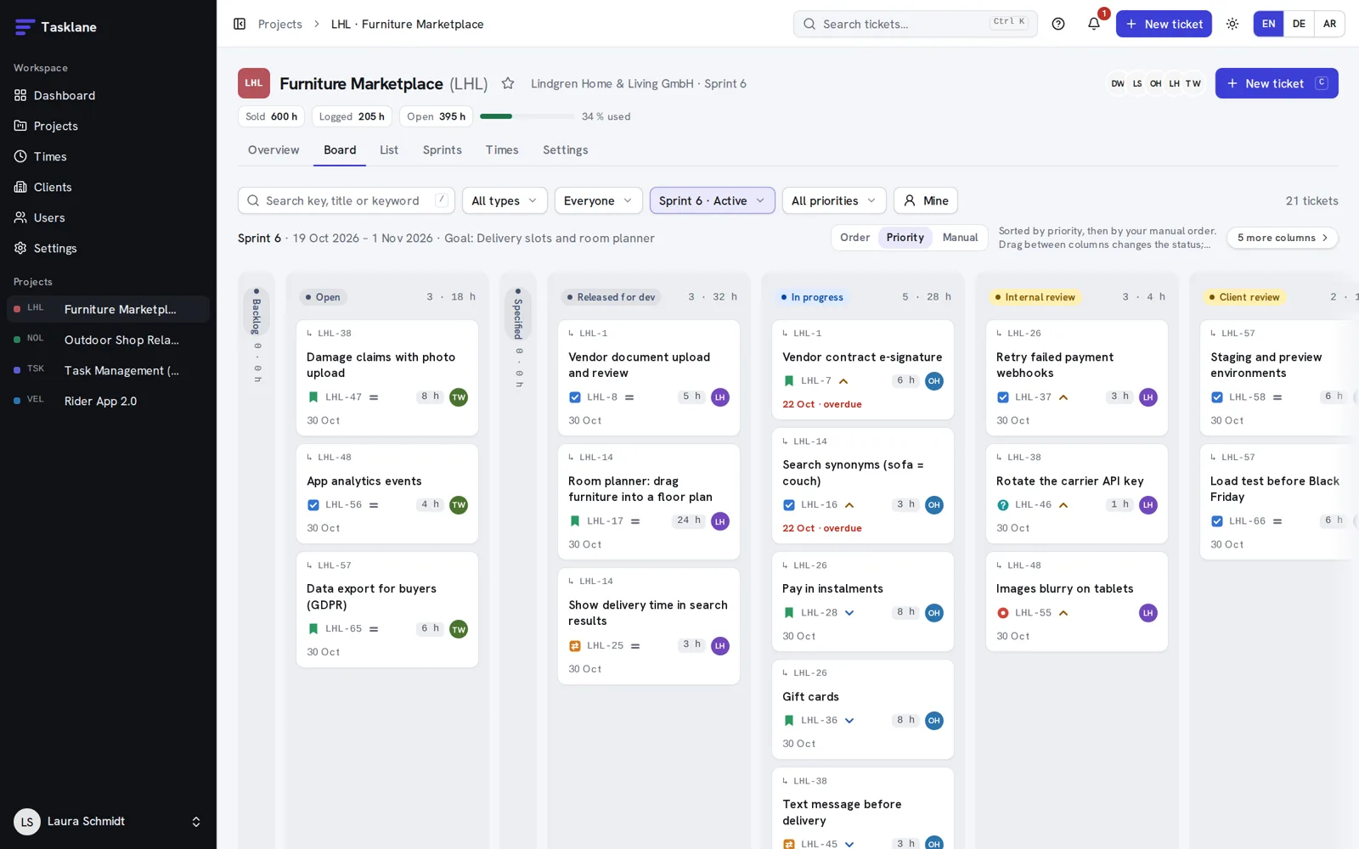This screenshot has width=1359, height=849.
Task: Open workspace Settings in the sidebar
Action: coord(108,248)
